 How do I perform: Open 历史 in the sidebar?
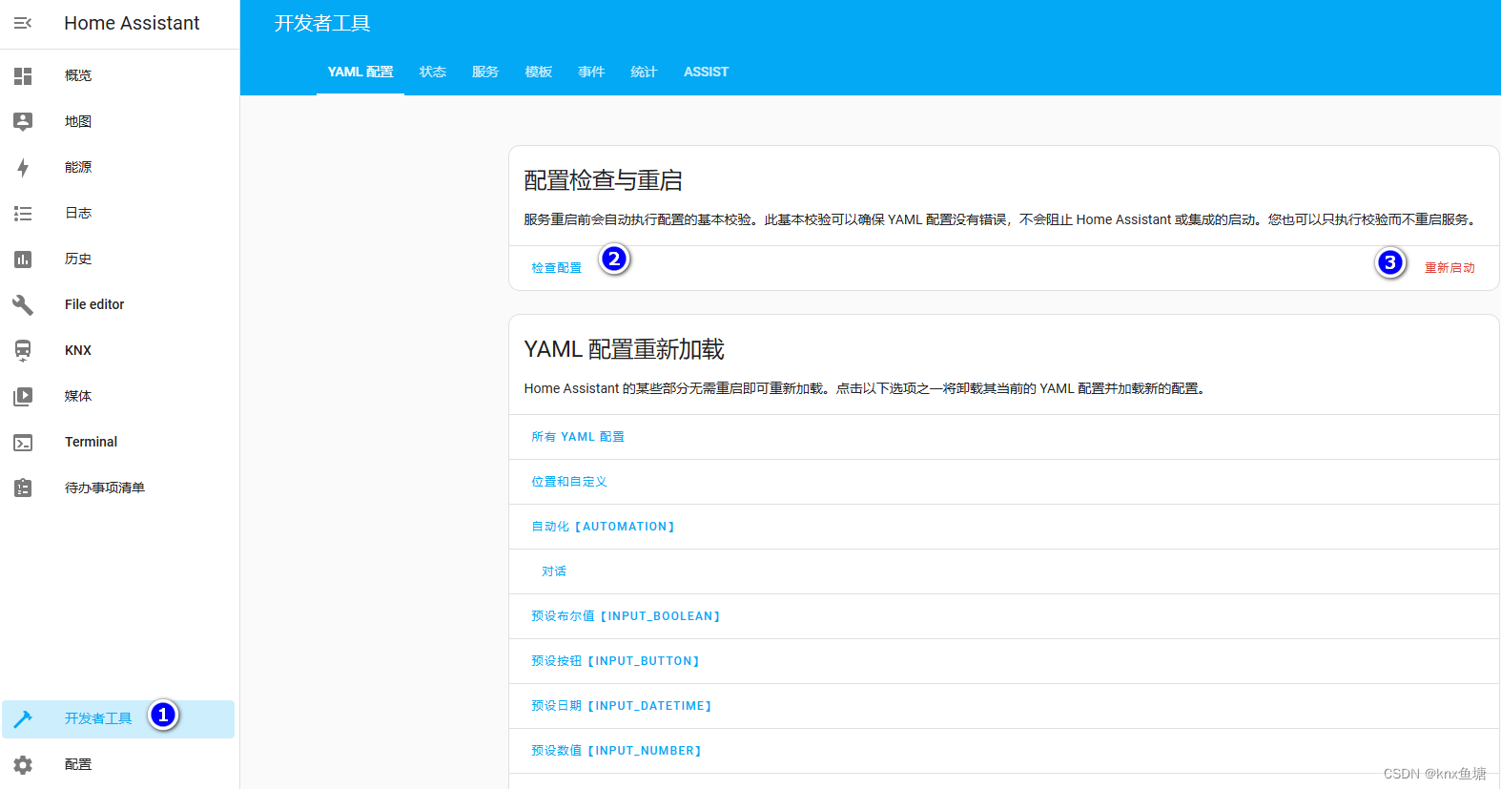point(118,259)
